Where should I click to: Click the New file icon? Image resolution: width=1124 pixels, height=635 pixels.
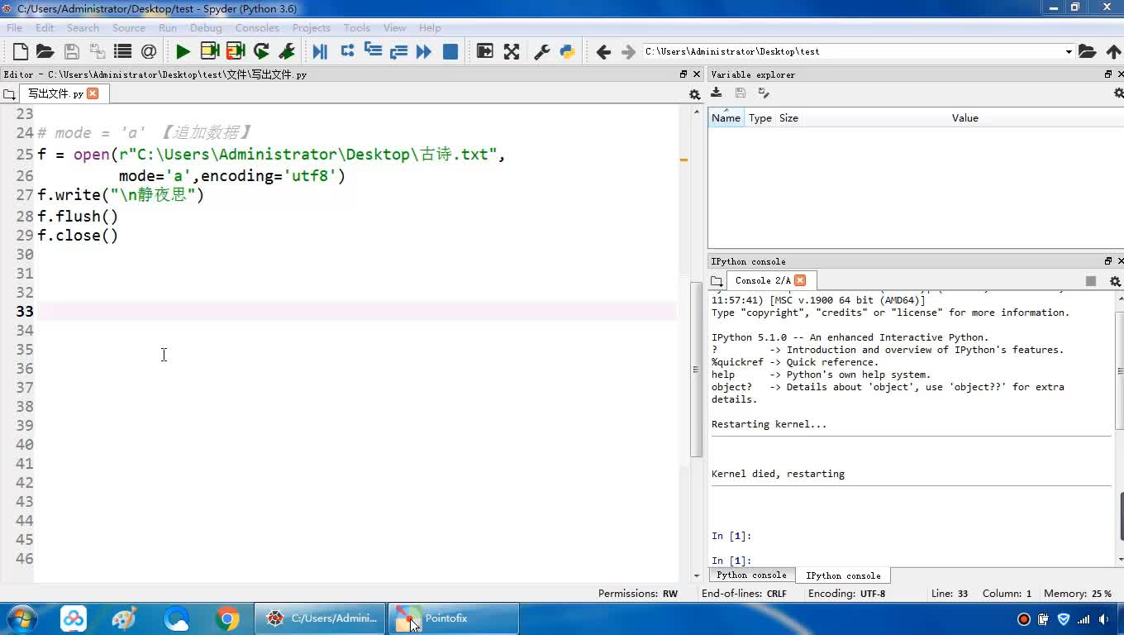pyautogui.click(x=21, y=51)
